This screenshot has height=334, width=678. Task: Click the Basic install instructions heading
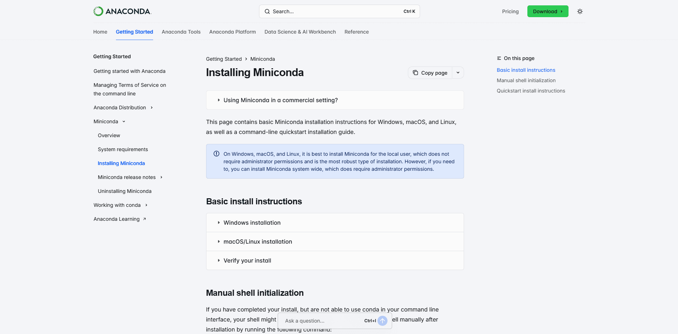(254, 201)
